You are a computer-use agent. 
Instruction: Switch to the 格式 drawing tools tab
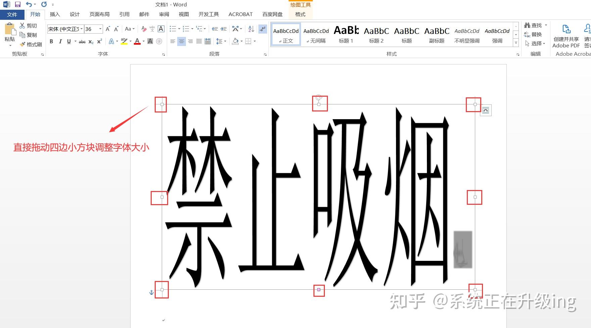tap(300, 14)
